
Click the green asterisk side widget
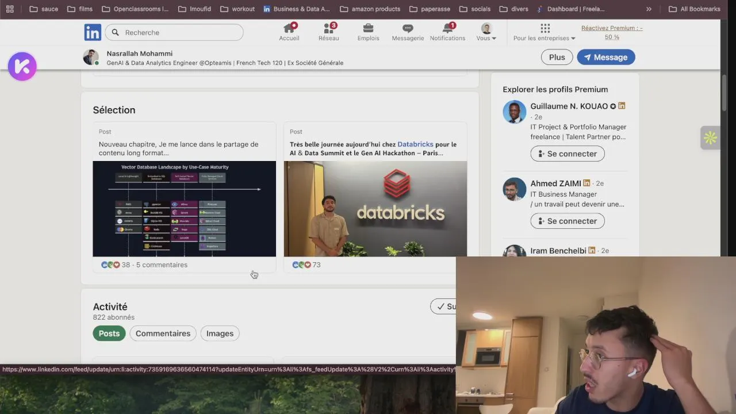(710, 138)
